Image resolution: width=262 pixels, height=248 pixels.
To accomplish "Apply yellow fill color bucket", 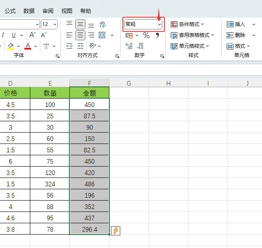I will tap(11, 46).
